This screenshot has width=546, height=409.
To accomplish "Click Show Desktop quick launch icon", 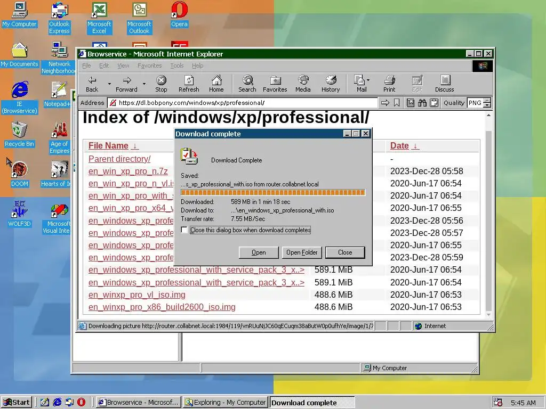I will (x=45, y=402).
